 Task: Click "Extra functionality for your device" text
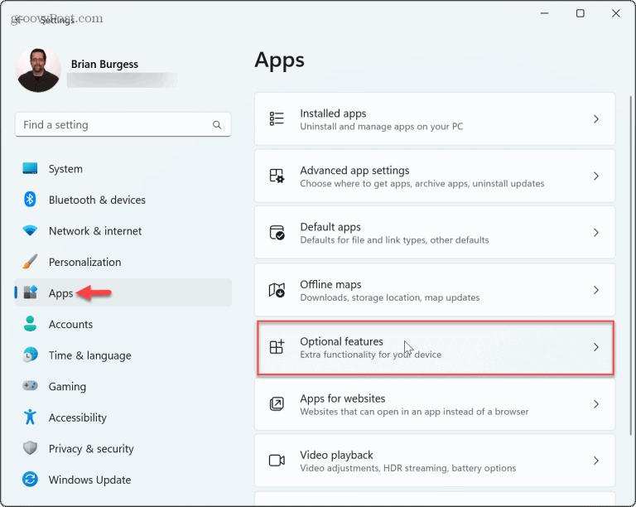tap(371, 355)
